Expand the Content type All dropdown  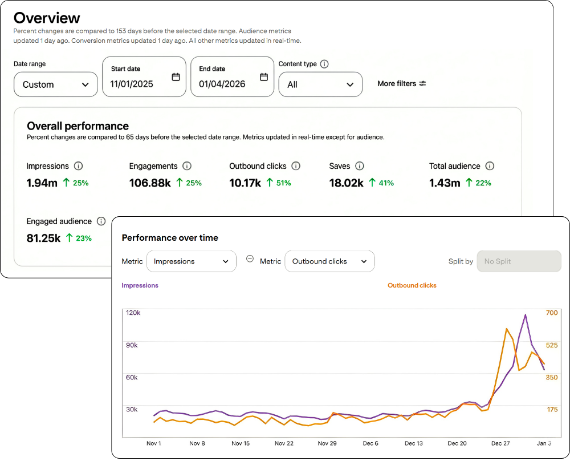tap(320, 84)
